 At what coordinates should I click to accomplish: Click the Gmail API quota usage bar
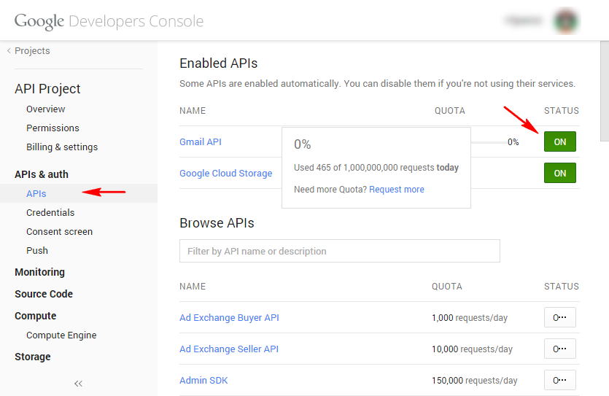coord(489,142)
